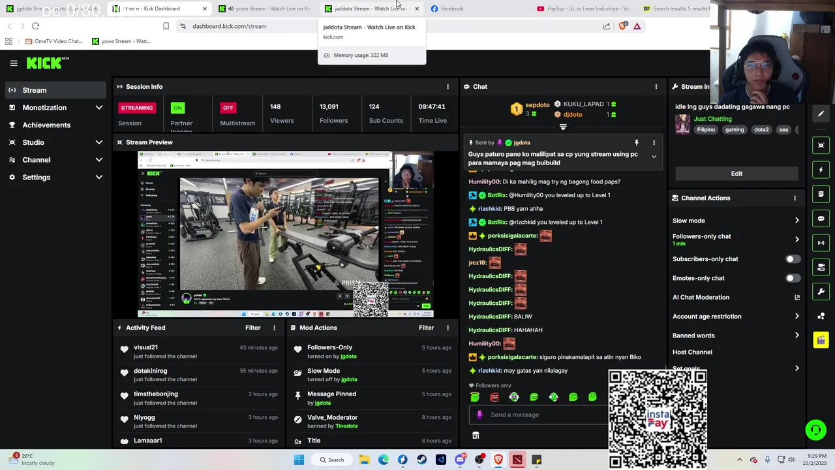Open Account age restriction chevron
Screen dimensions: 835x470
pos(797,317)
